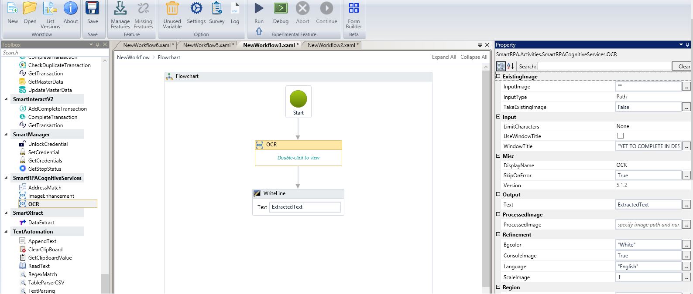This screenshot has height=294, width=693.
Task: Open the Form Builder beta tool
Action: (x=353, y=9)
